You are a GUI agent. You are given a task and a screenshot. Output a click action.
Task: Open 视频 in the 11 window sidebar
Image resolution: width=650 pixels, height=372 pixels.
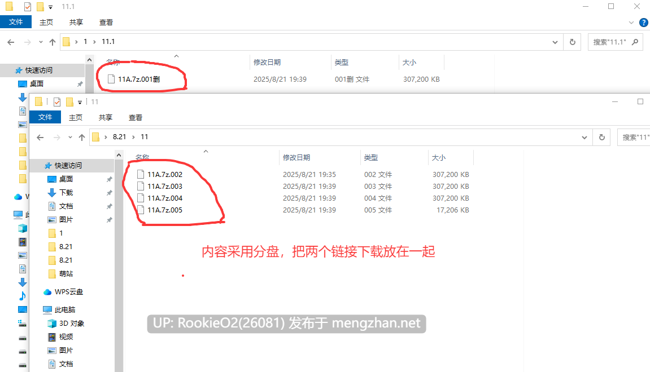(x=66, y=337)
